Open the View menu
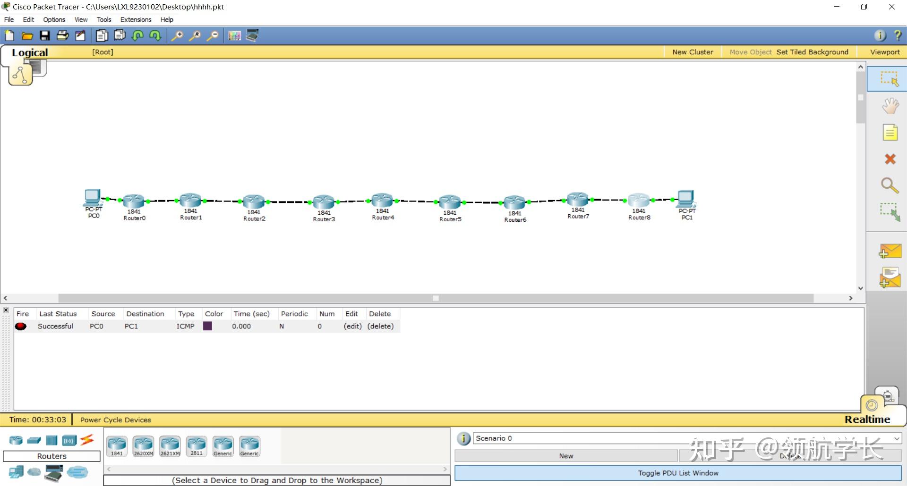This screenshot has height=486, width=907. coord(81,19)
